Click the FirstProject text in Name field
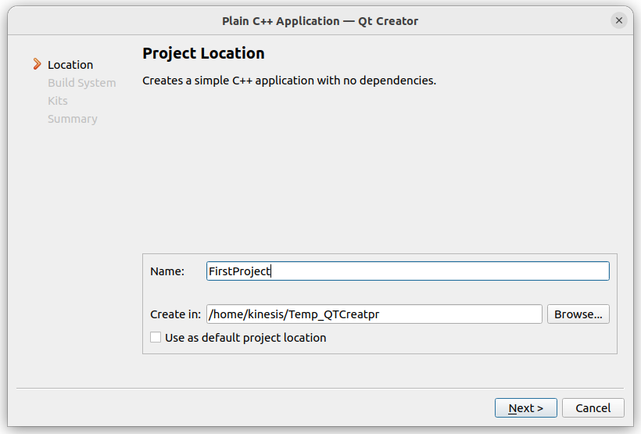Screen dimensions: 641x434 [239, 271]
